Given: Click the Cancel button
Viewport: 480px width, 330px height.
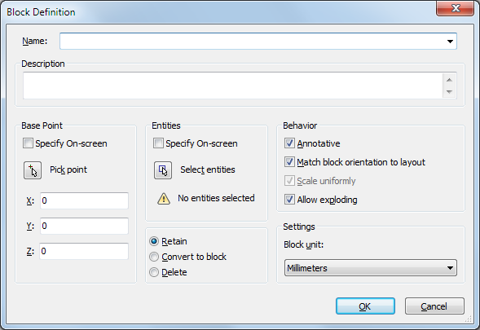Looking at the screenshot, I should (434, 306).
